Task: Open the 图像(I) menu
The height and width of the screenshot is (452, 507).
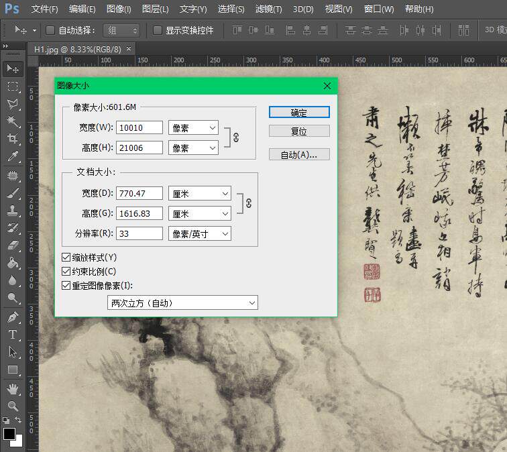Action: (119, 9)
